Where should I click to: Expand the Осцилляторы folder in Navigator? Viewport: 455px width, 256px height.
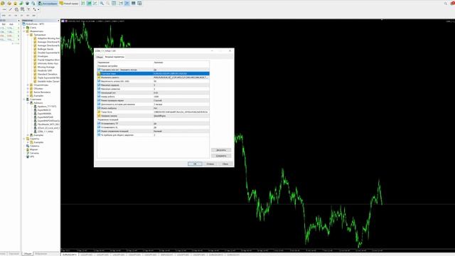28,85
